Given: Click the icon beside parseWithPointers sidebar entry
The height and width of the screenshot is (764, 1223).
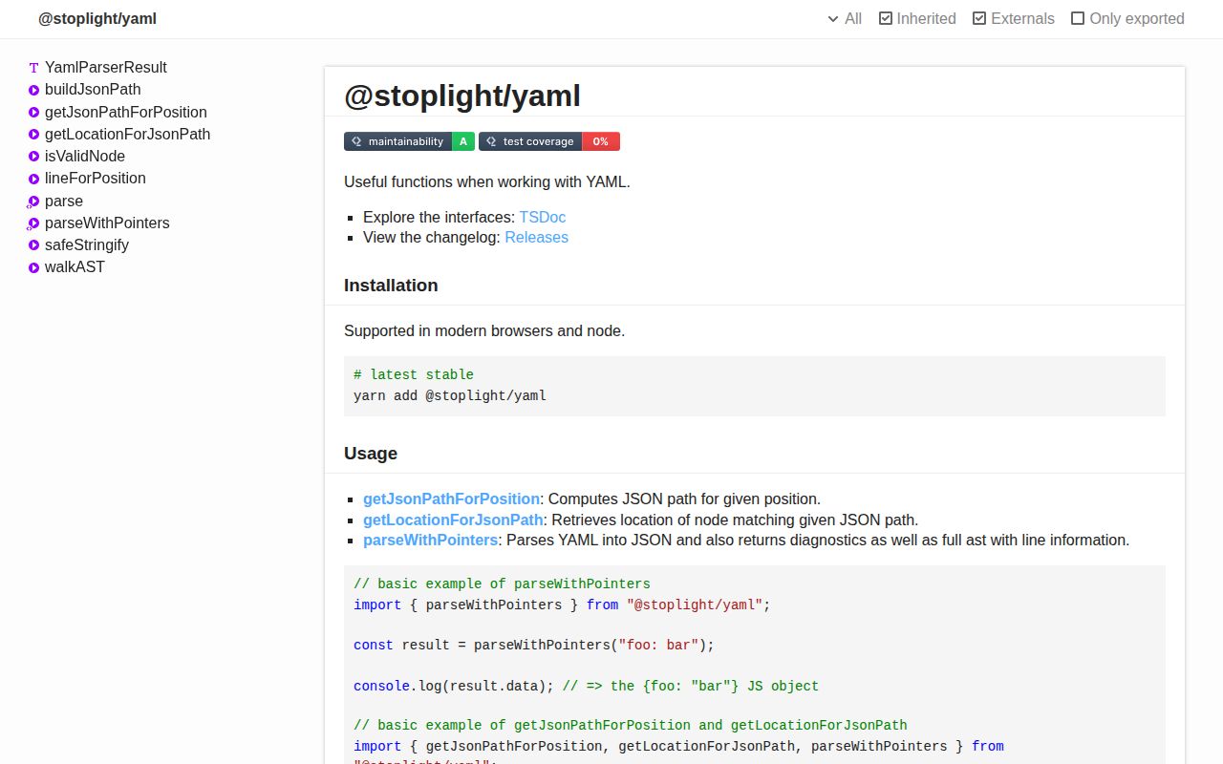Looking at the screenshot, I should tap(33, 223).
